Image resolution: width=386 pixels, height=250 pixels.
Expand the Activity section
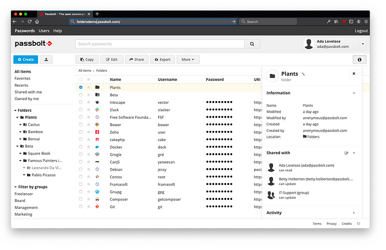(x=354, y=212)
